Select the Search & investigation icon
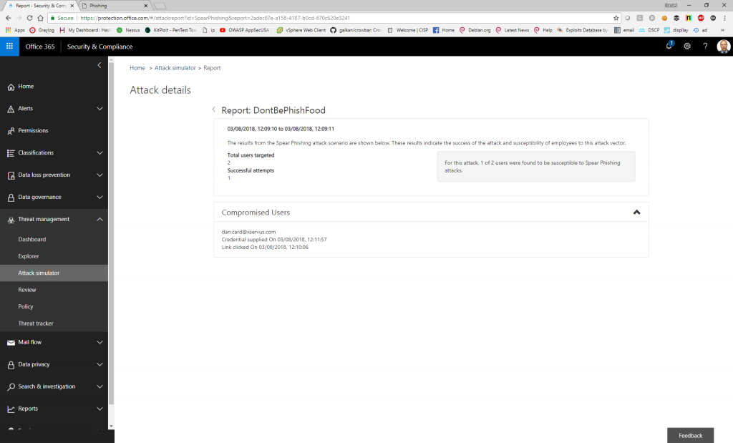 point(9,386)
